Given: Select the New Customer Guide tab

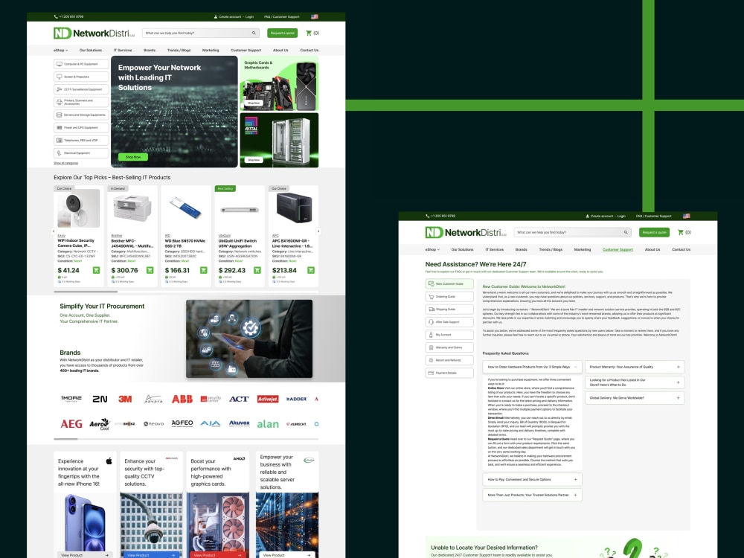Looking at the screenshot, I should point(449,283).
